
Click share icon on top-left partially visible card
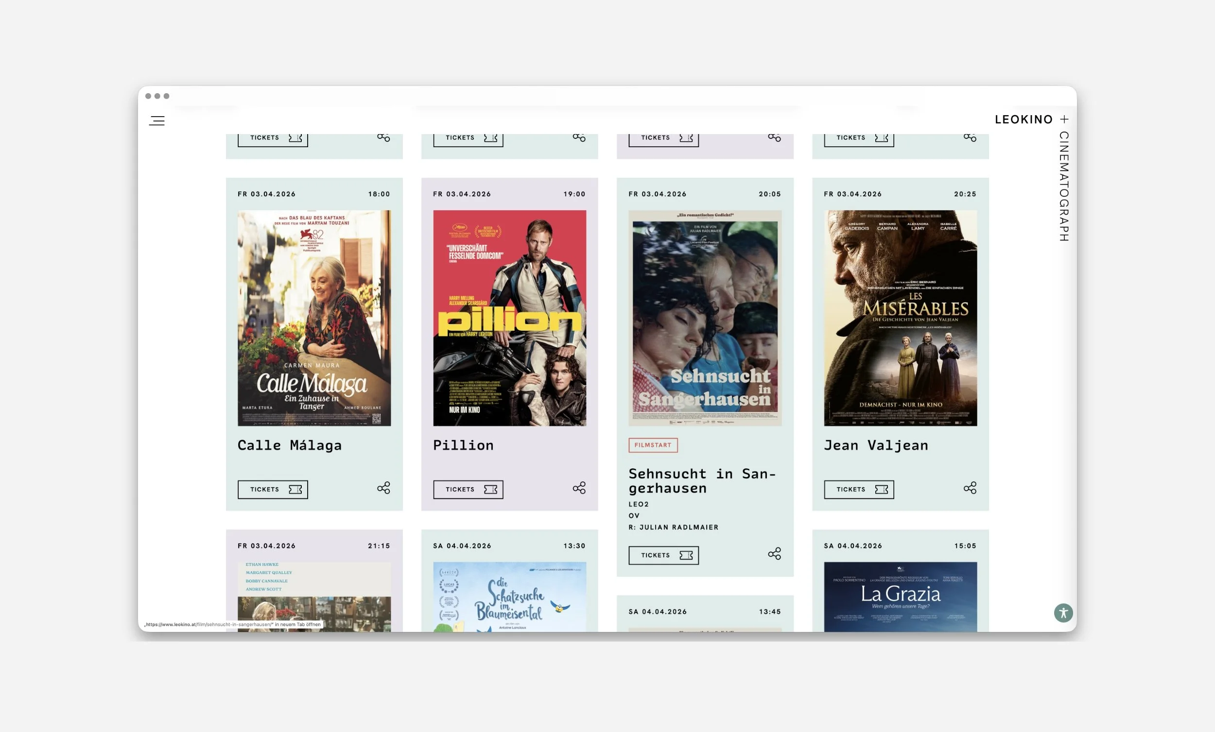(383, 137)
